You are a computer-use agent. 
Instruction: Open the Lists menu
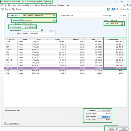[x=15, y=5]
